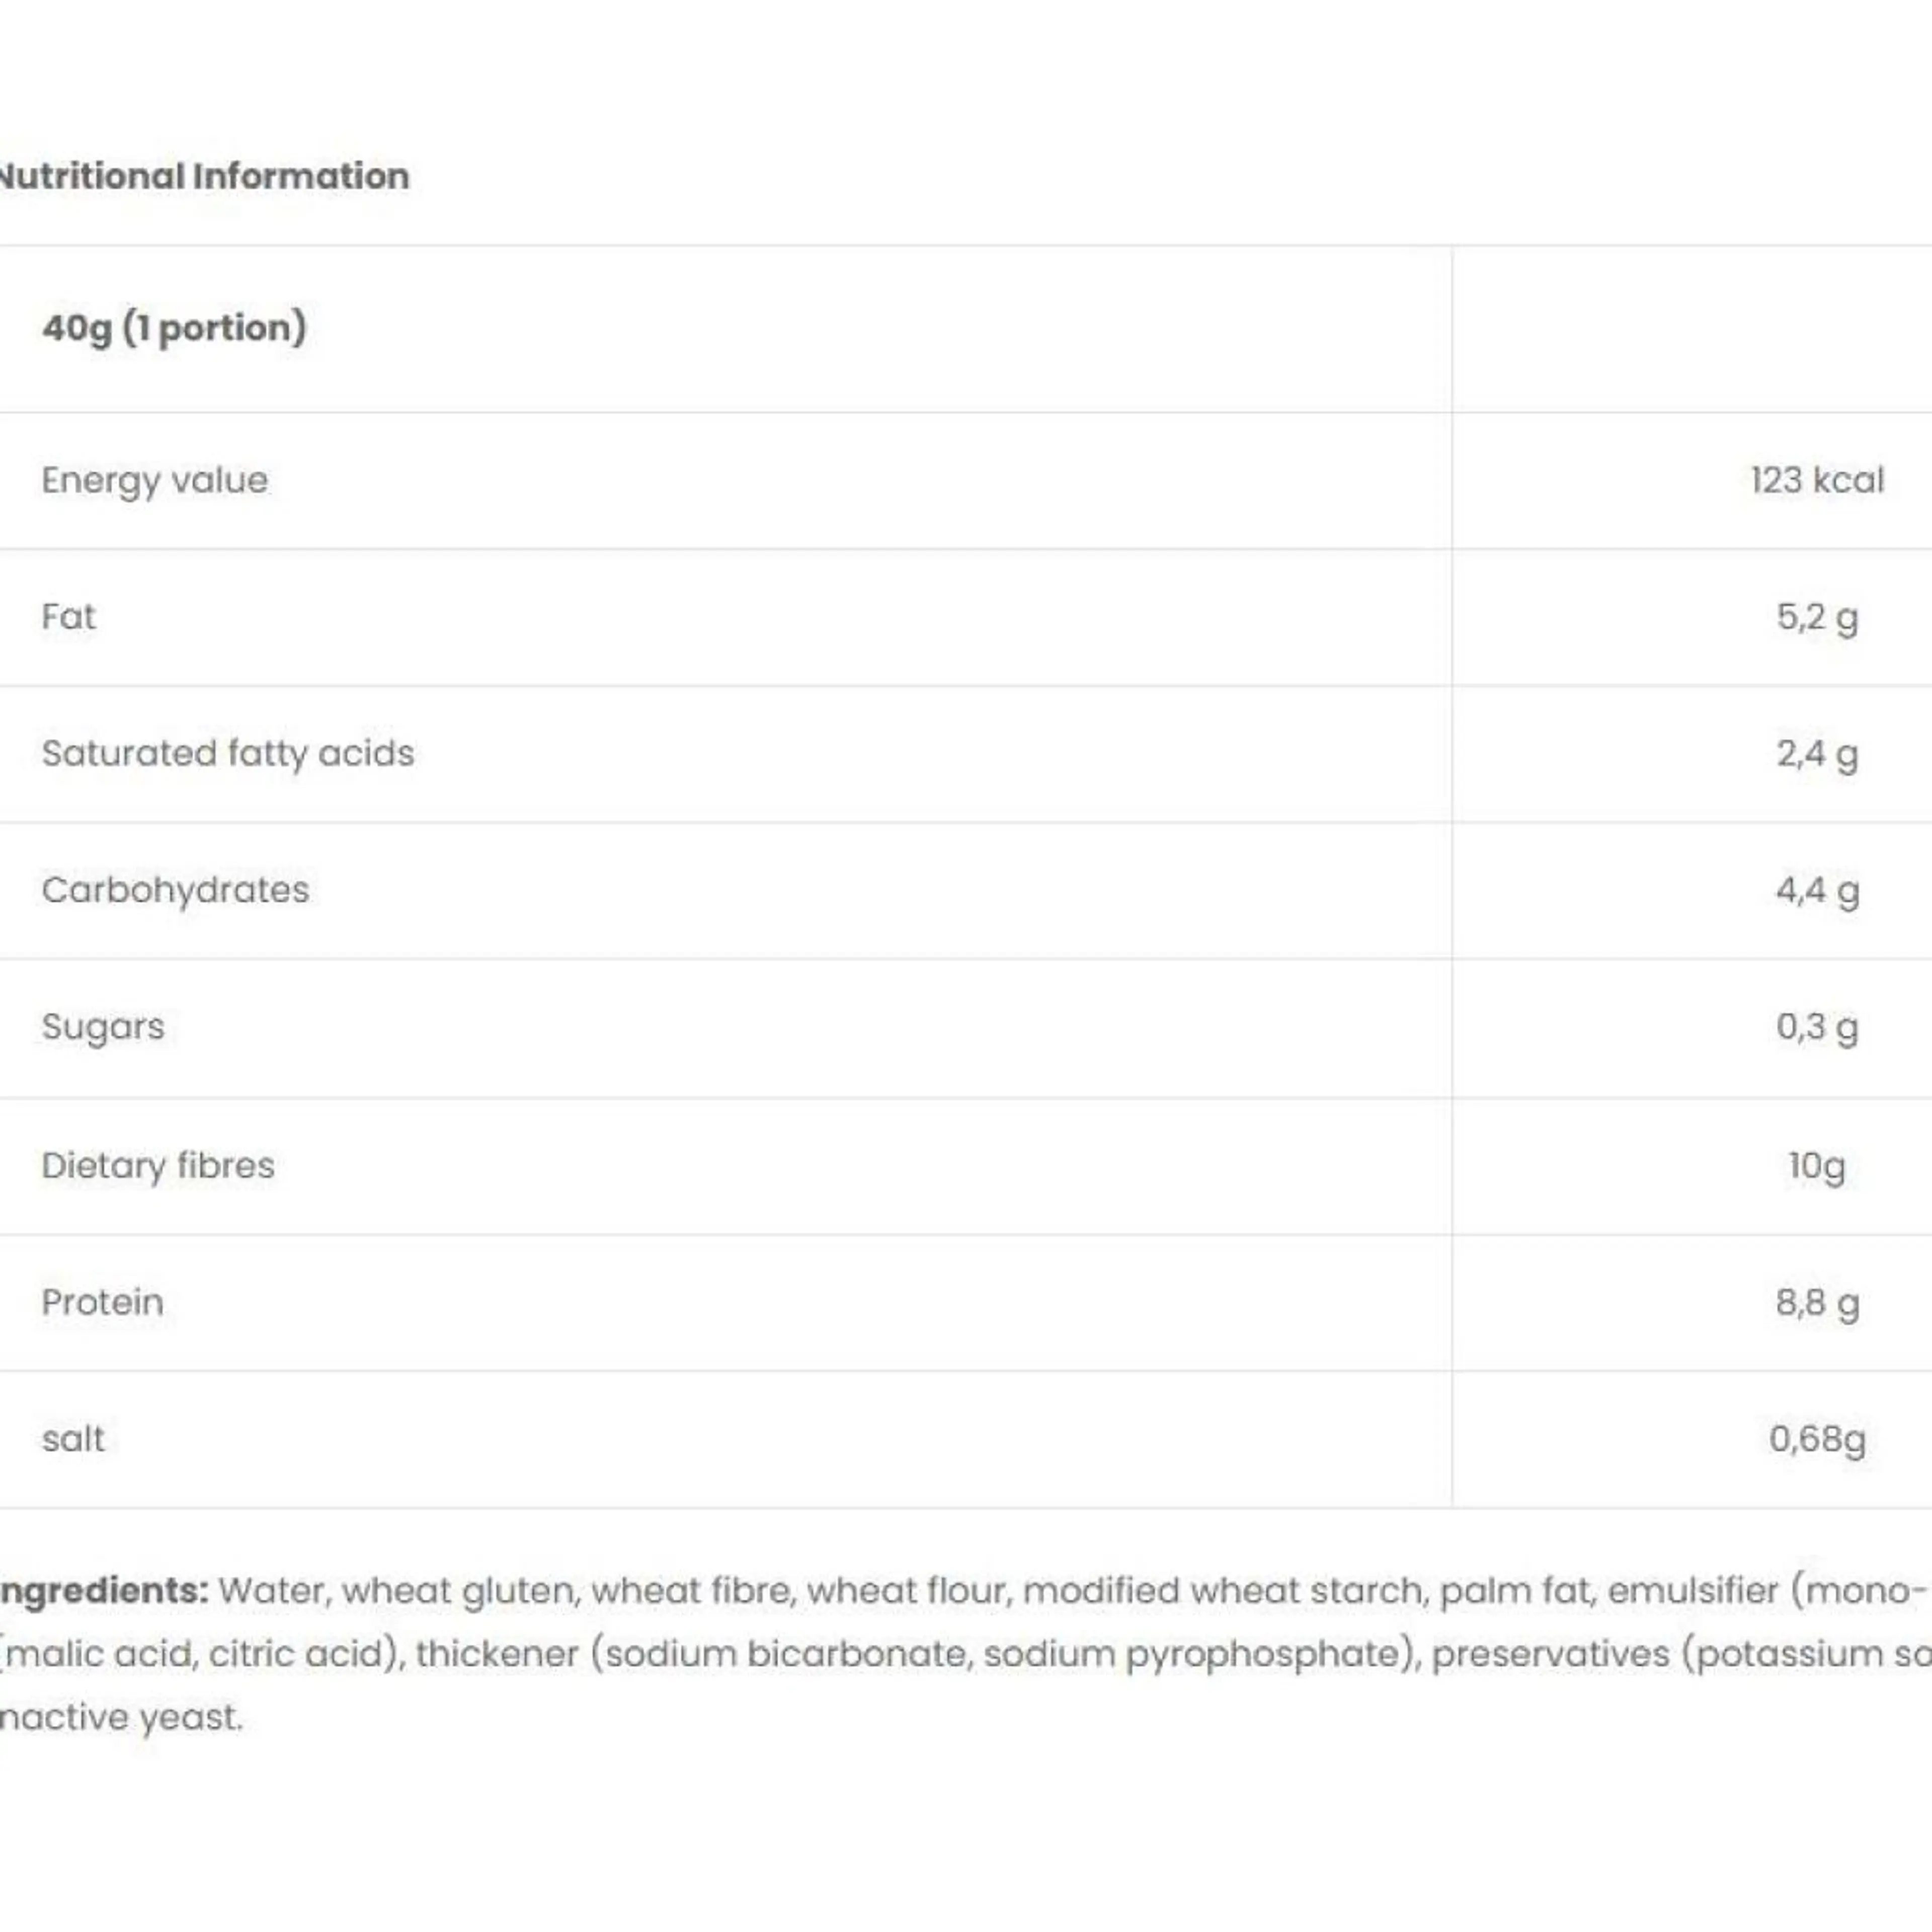Image resolution: width=1932 pixels, height=1932 pixels.
Task: Select the Fat row label
Action: coord(69,617)
